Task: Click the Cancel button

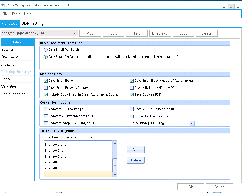Action: point(220,187)
